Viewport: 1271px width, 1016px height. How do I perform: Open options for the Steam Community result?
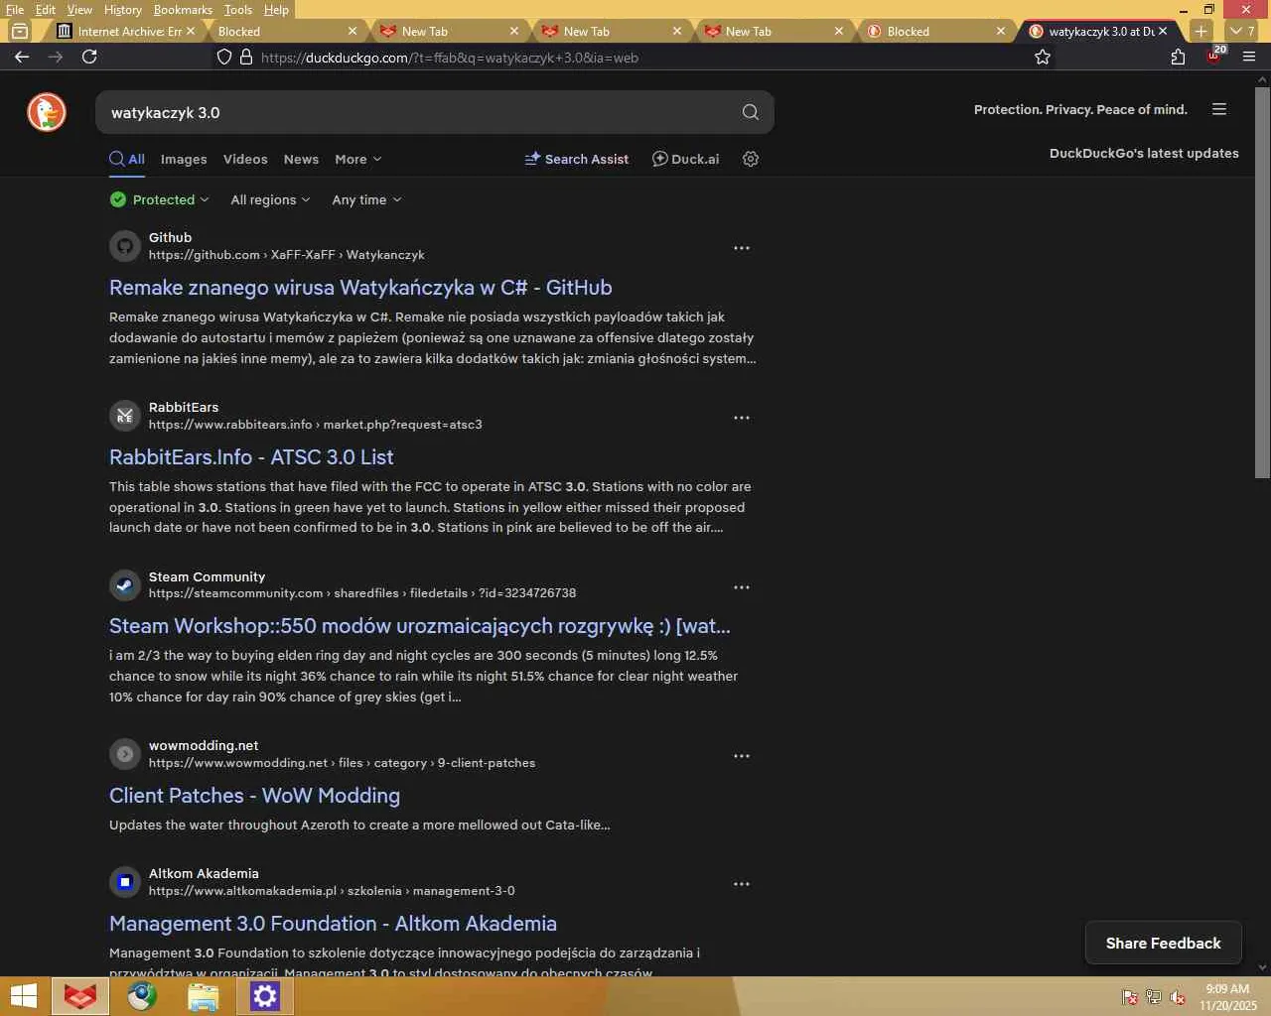click(742, 587)
